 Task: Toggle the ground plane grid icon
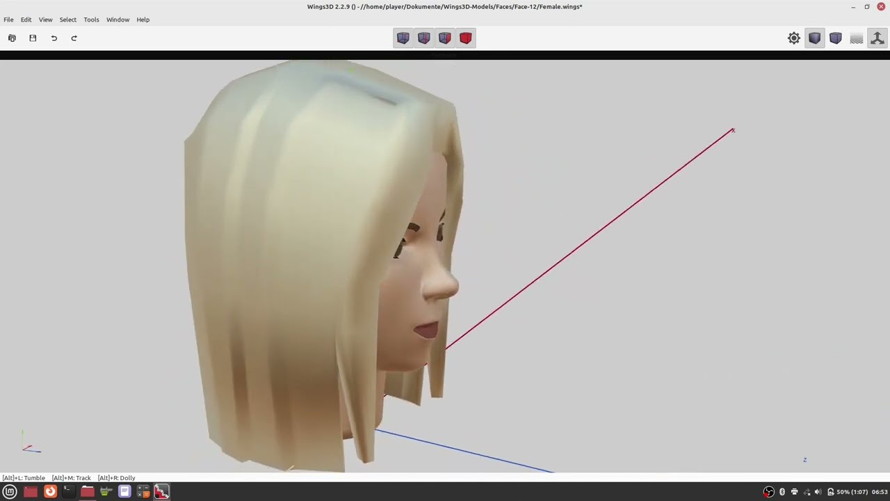tap(857, 38)
